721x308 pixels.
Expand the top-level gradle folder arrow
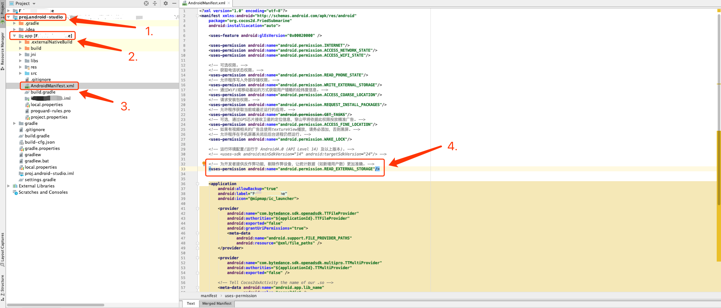click(x=15, y=123)
